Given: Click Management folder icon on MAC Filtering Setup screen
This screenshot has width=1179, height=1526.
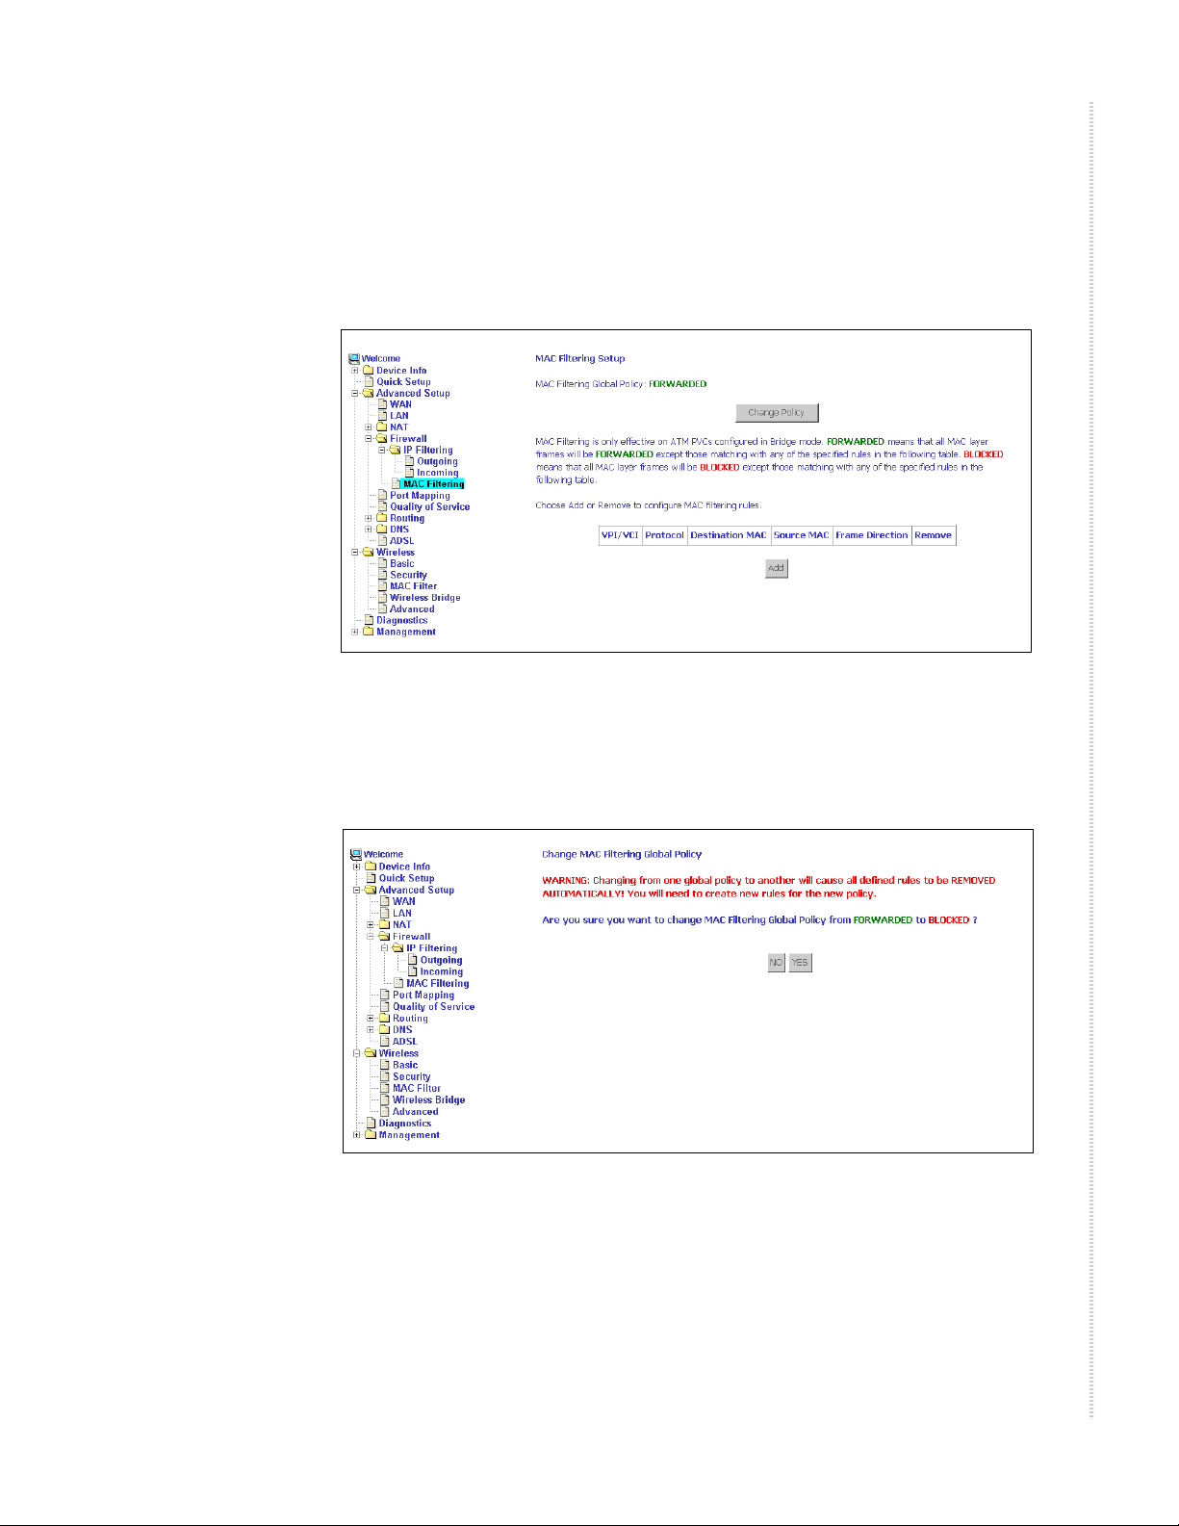Looking at the screenshot, I should coord(368,632).
